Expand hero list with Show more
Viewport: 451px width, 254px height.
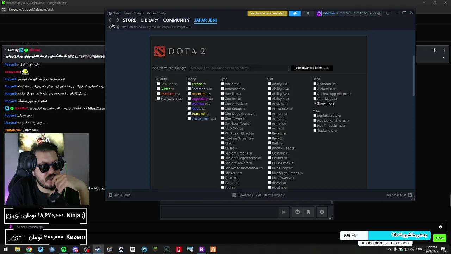(325, 103)
